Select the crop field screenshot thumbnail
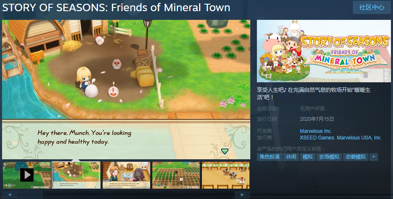 176,175
